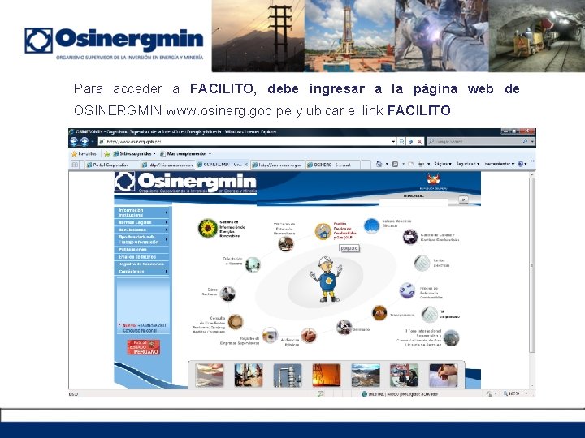585x438 pixels.
Task: Click the Orientación al Usuario icon
Action: (x=253, y=264)
